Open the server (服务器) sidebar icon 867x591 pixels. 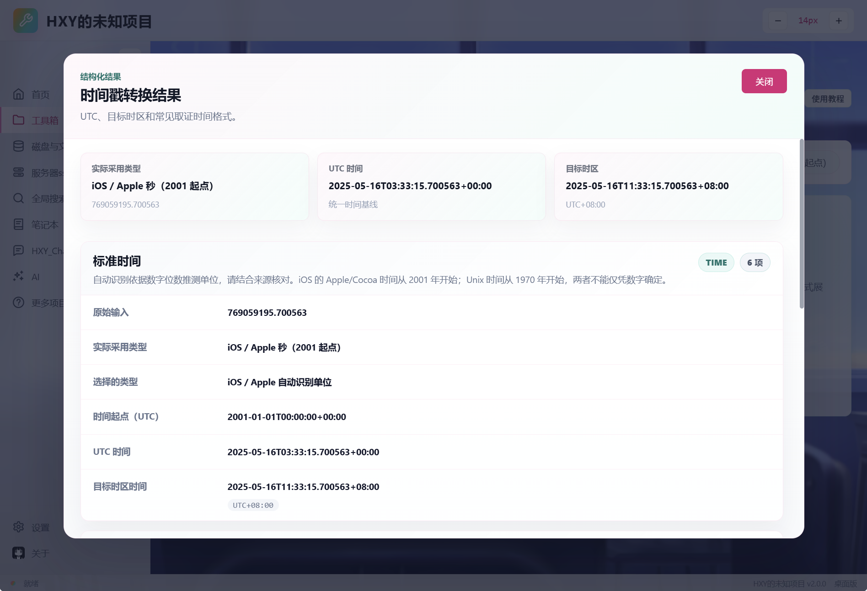click(18, 172)
